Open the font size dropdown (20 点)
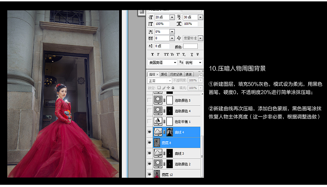The width and height of the screenshot is (327, 187). coord(172,17)
